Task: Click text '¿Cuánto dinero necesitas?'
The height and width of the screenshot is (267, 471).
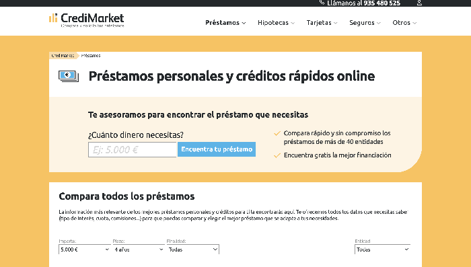Action: (x=136, y=135)
